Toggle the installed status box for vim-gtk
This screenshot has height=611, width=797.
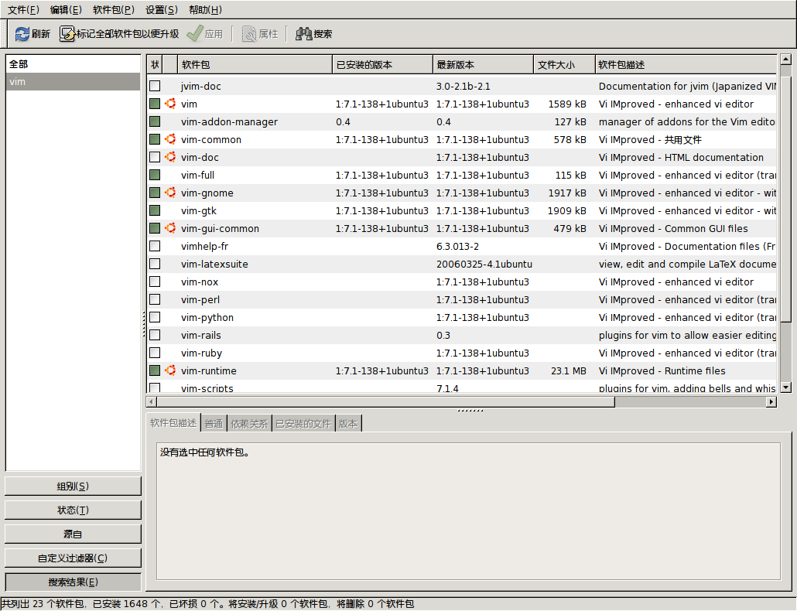coord(155,210)
